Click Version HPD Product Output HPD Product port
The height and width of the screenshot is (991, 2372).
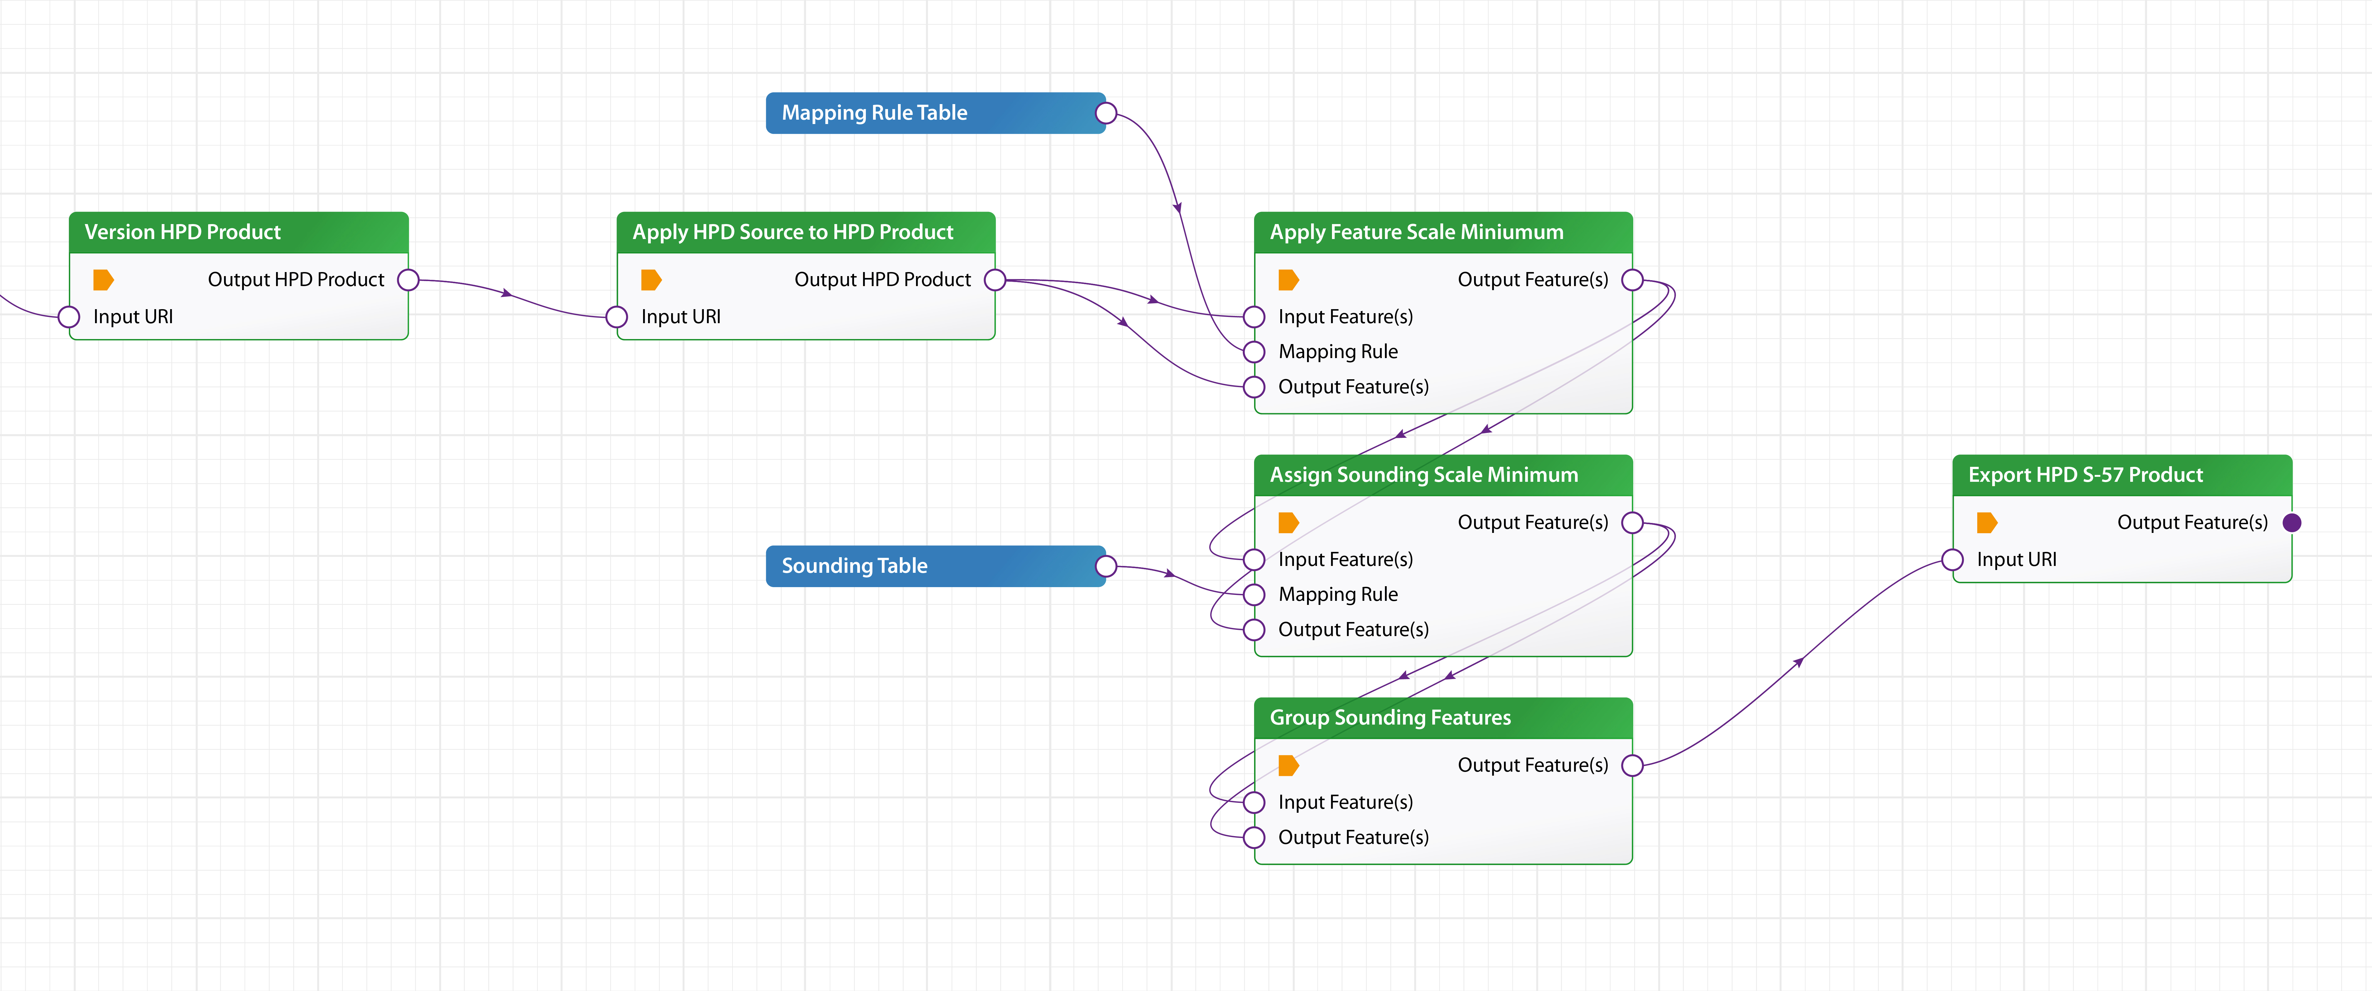point(408,280)
